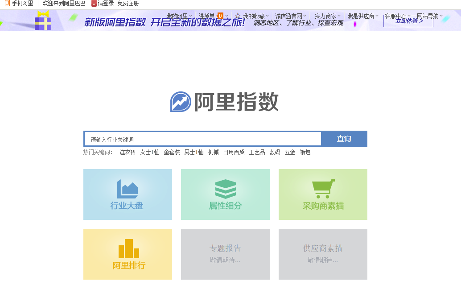Click the 行业大盘 tile label

(127, 206)
